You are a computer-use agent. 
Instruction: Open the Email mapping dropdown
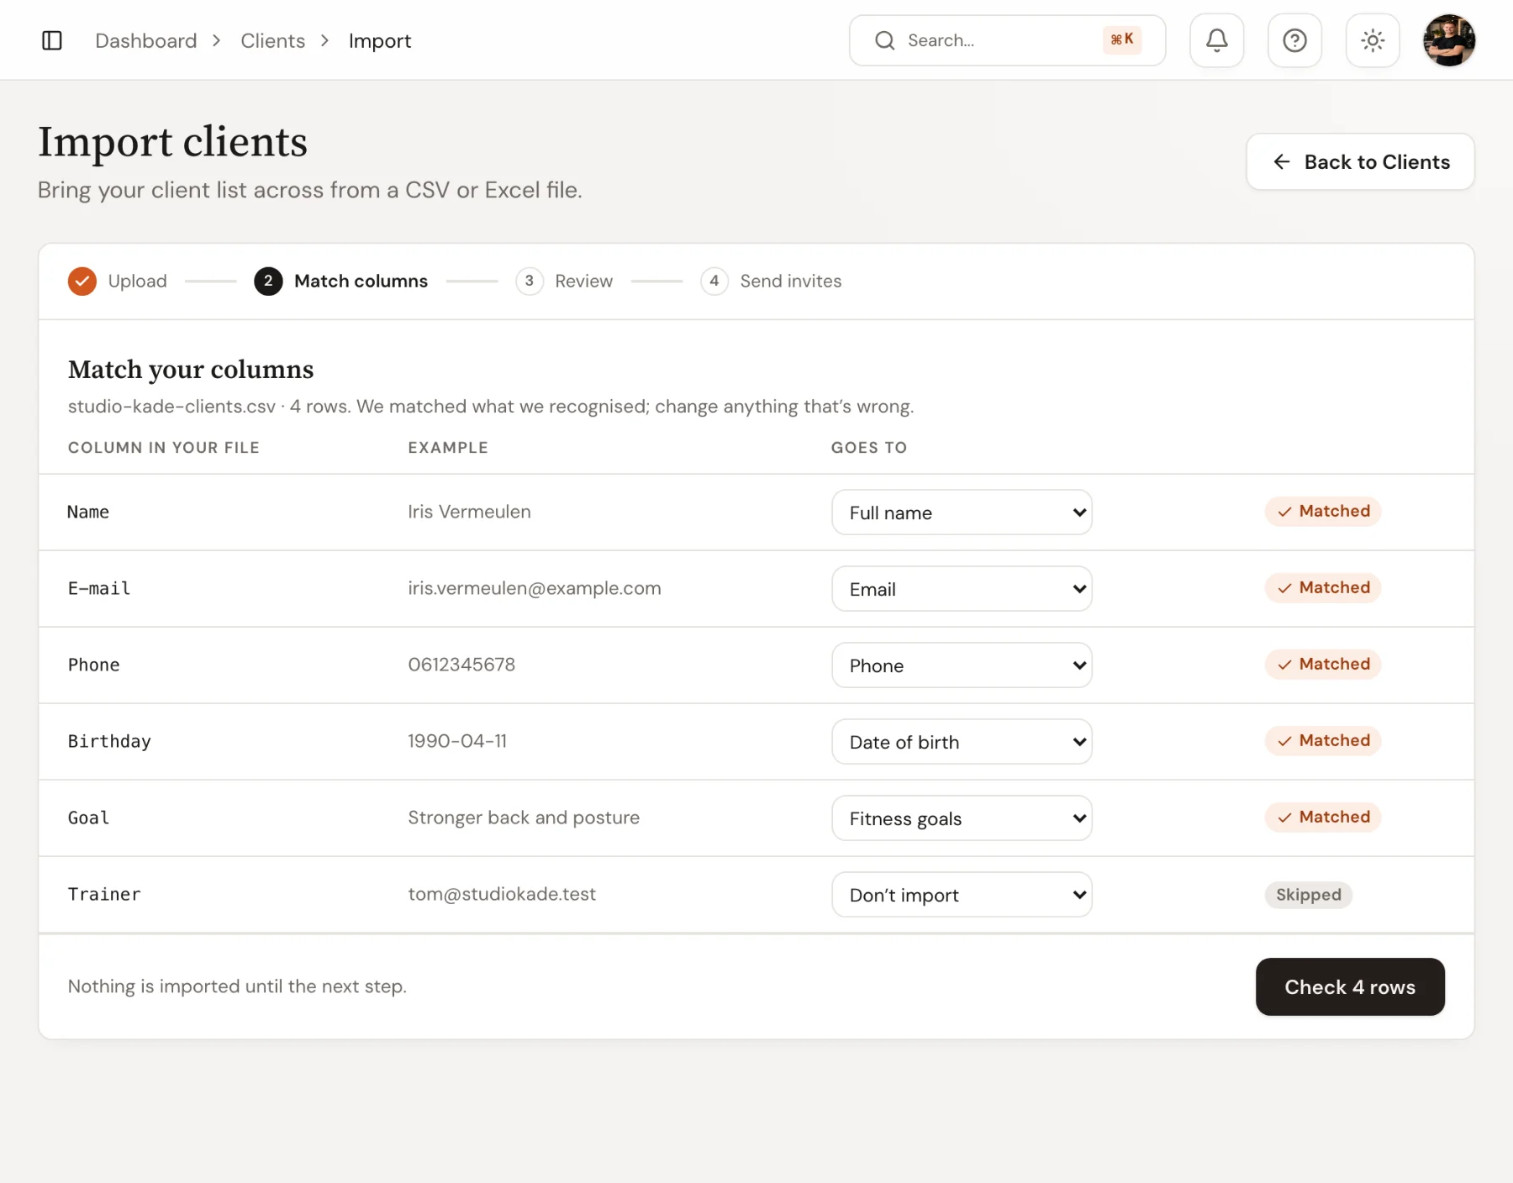click(x=962, y=589)
